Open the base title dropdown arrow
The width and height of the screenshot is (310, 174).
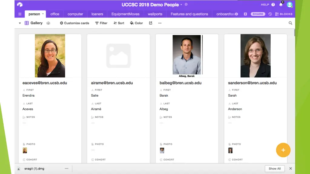181,5
